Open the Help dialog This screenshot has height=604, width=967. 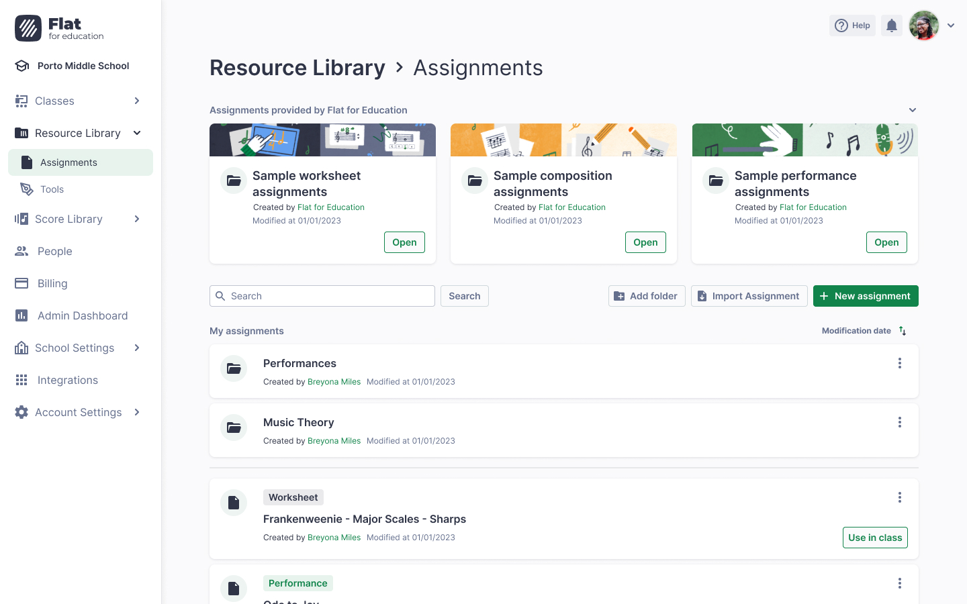852,25
